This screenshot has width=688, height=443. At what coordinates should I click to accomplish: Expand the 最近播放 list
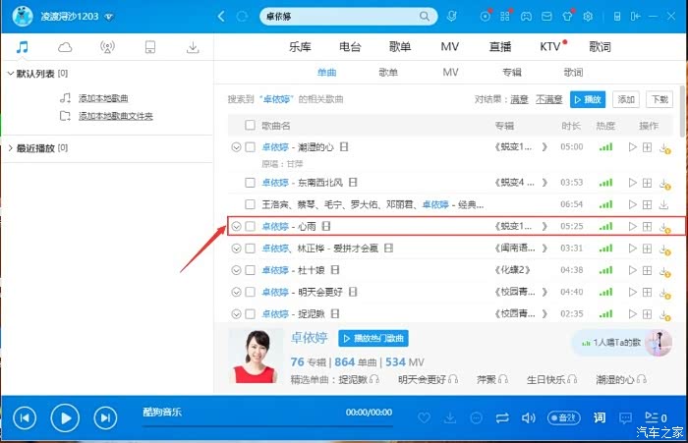point(10,147)
